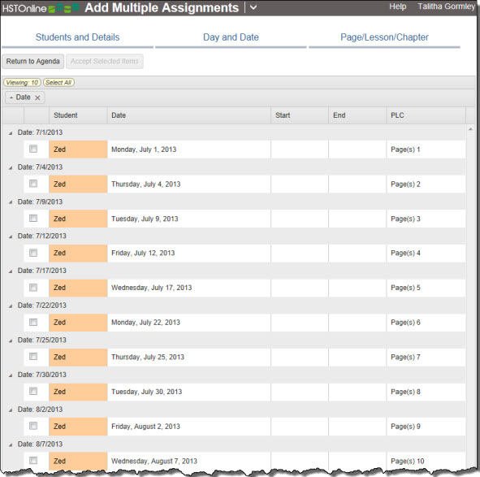Click the orange Zed cell for July 17
Screen dimensions: 480x477
(x=78, y=288)
